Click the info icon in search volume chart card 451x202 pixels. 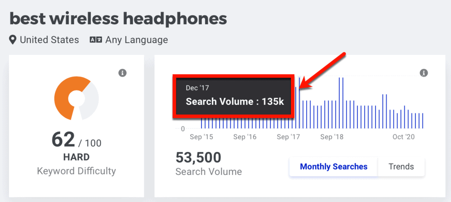pos(423,73)
